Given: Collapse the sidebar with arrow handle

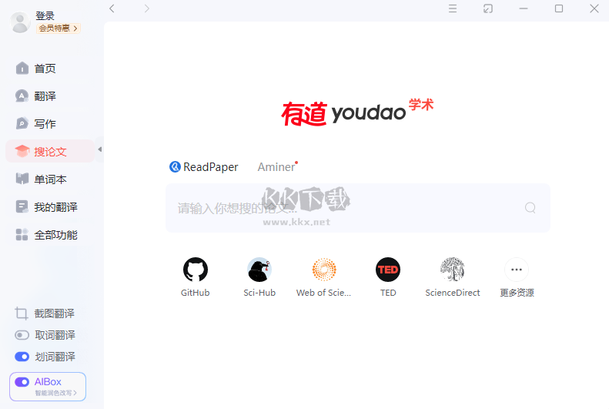Looking at the screenshot, I should [x=100, y=149].
